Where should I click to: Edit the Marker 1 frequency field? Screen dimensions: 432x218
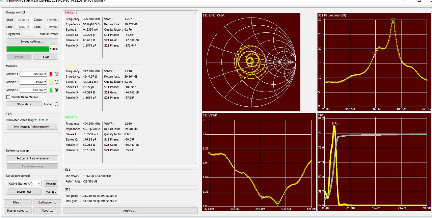click(33, 74)
